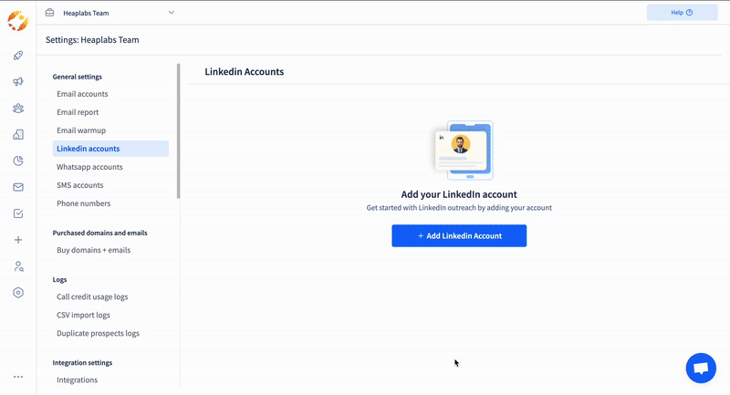Viewport: 730px width, 395px height.
Task: Open the accounts building icon
Action: 18,134
